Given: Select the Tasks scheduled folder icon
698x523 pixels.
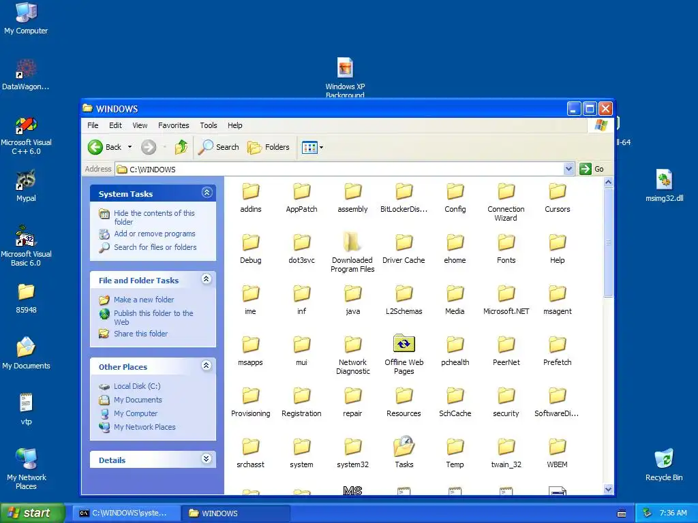Looking at the screenshot, I should (x=404, y=452).
